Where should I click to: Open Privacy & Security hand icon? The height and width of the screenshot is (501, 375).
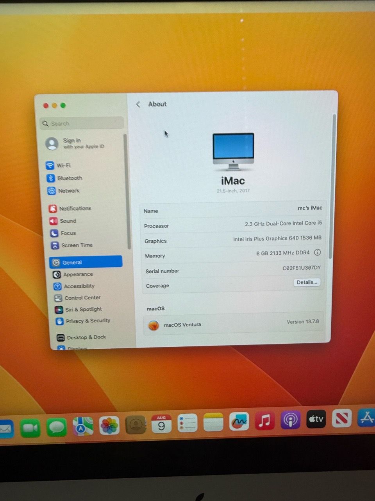point(60,321)
